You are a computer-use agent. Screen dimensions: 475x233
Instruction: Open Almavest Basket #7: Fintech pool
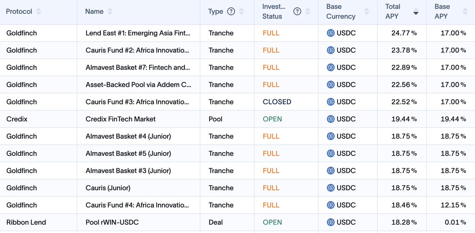click(138, 68)
